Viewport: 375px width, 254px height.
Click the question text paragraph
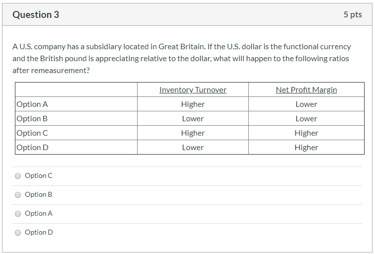[182, 59]
